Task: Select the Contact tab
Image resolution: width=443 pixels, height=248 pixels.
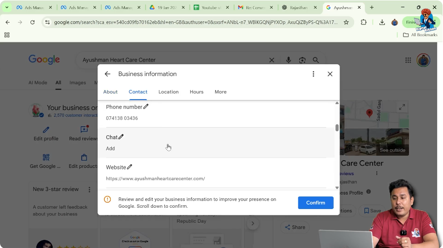Action: pyautogui.click(x=138, y=92)
